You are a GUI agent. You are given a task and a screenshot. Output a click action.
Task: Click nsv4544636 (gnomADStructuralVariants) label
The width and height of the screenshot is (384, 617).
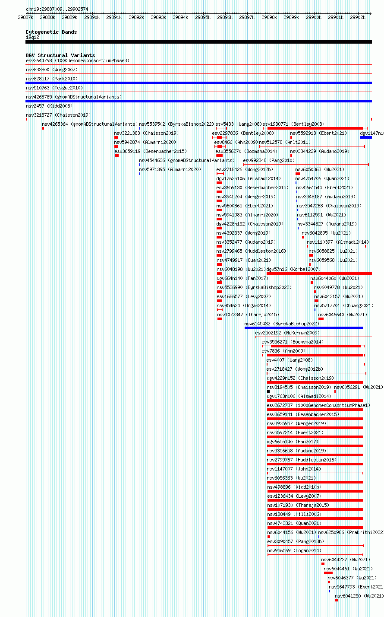187,160
